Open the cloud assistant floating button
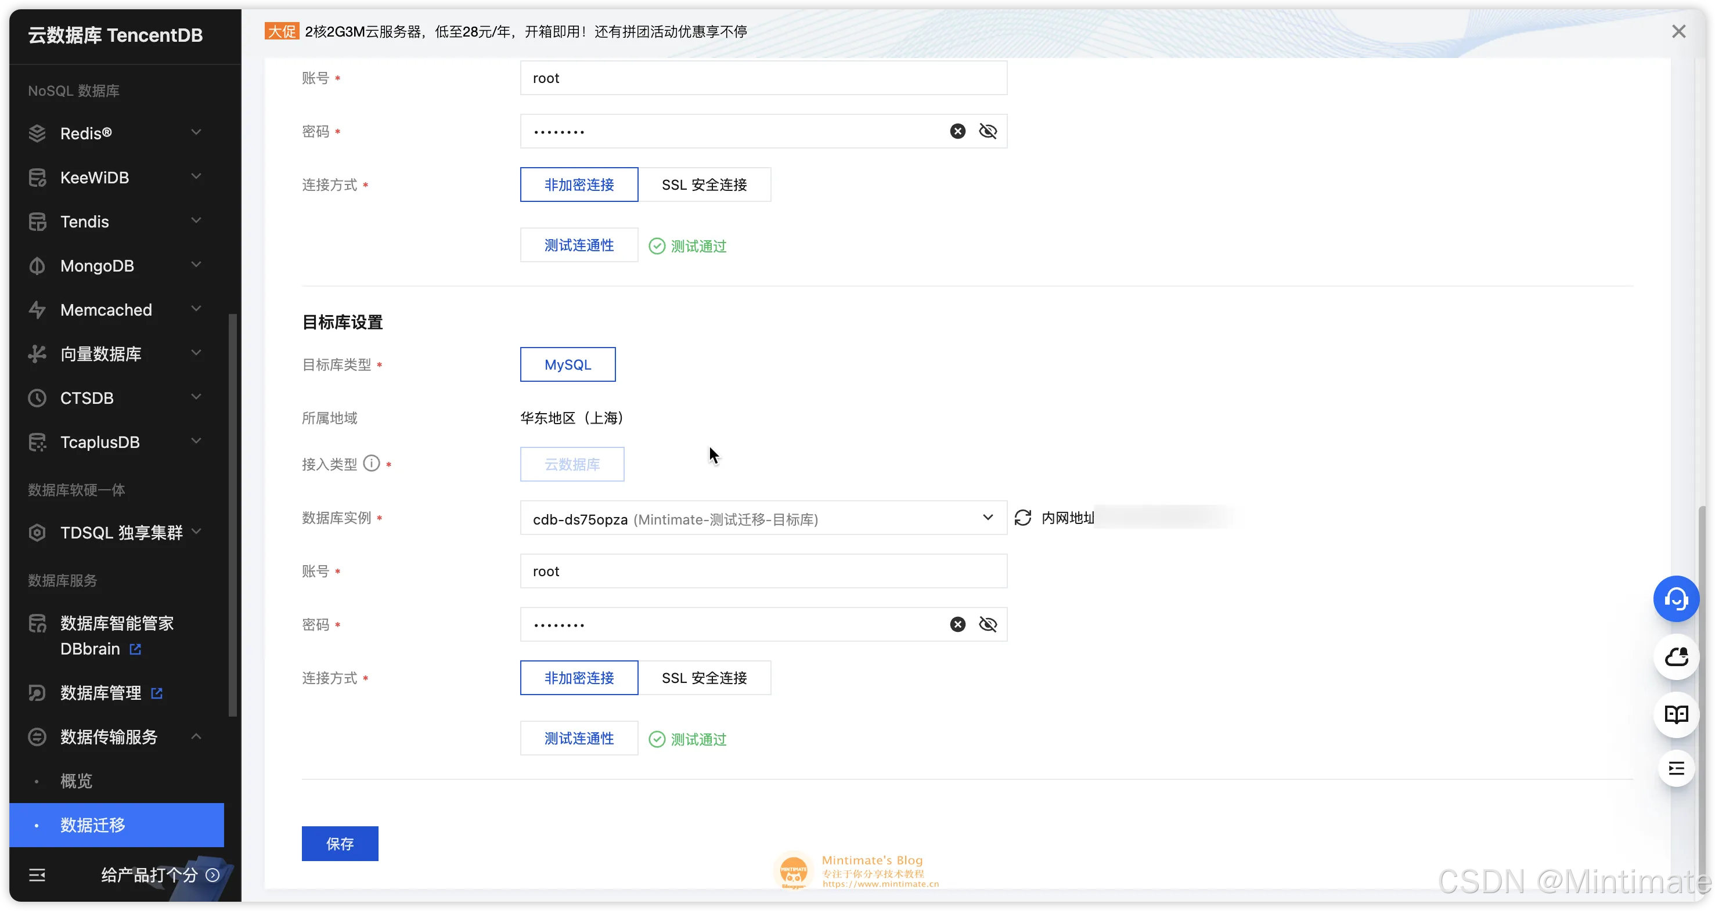Viewport: 1715px width, 911px height. point(1676,657)
